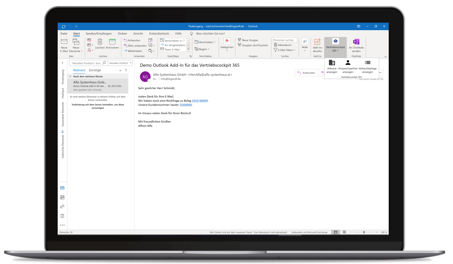Select the Alfa-Systemhaus GmbH message
The width and height of the screenshot is (453, 264).
(x=98, y=86)
